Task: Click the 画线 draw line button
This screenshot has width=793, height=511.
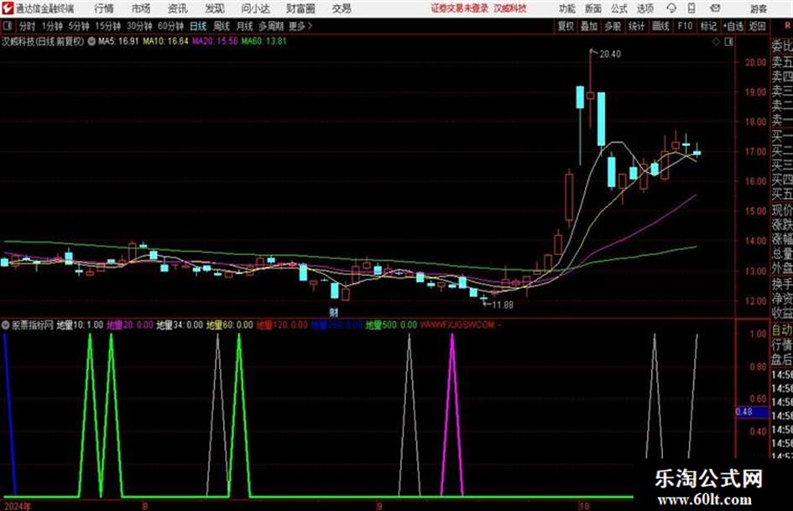Action: point(660,26)
